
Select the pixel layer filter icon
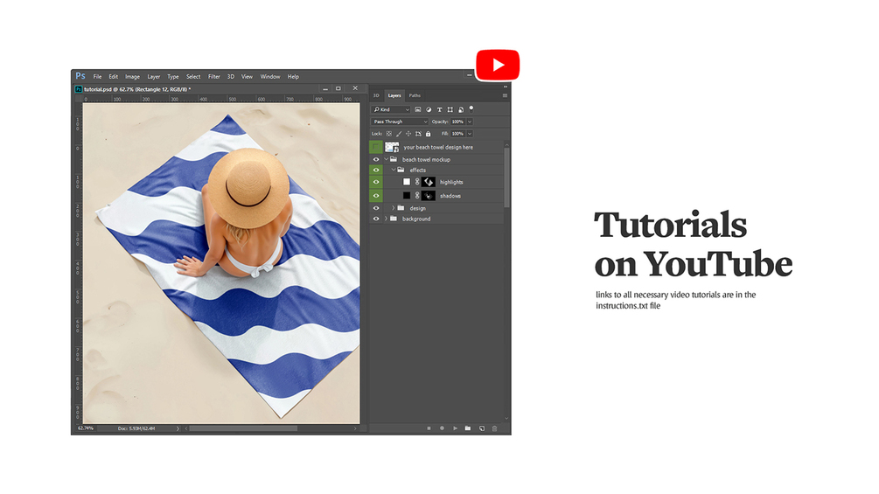(418, 110)
